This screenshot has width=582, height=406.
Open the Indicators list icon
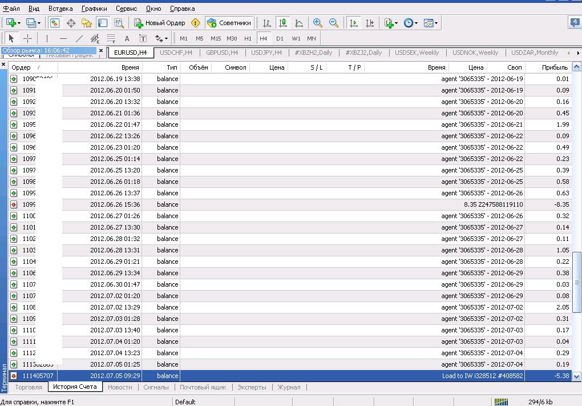[x=389, y=23]
